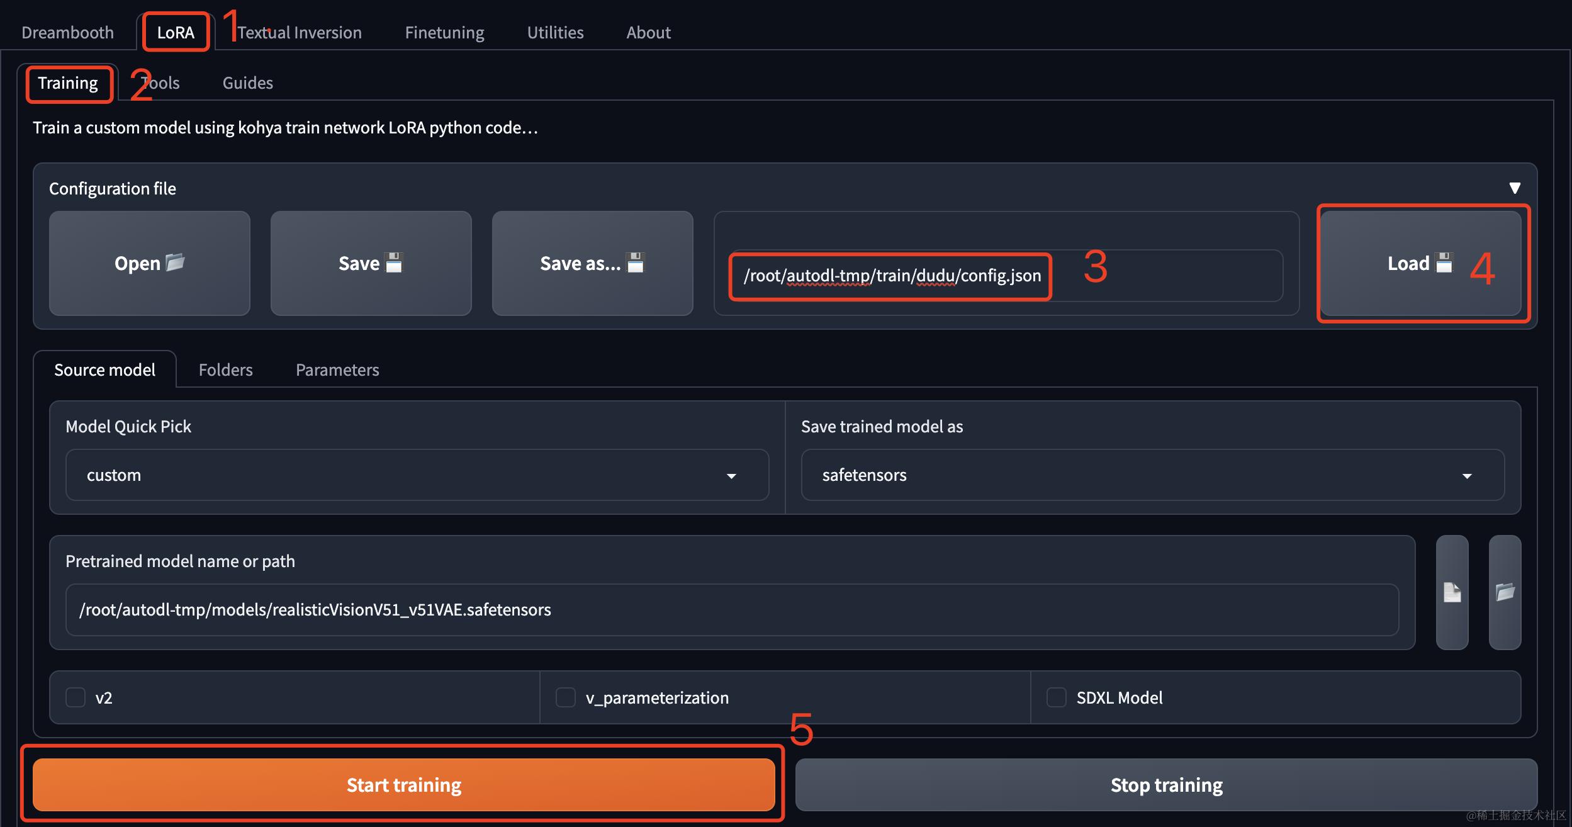Enable the SDXL Model checkbox

tap(1056, 697)
